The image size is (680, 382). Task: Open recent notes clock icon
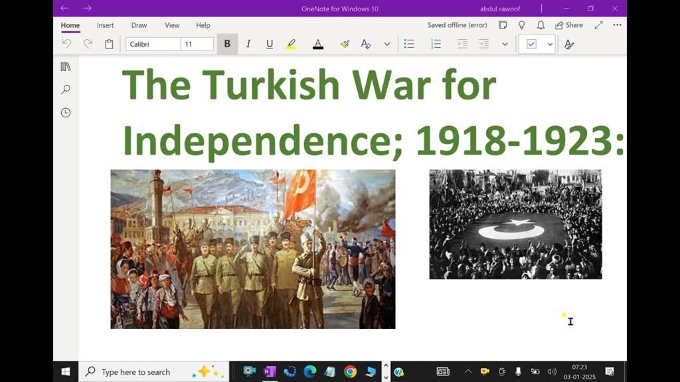66,113
